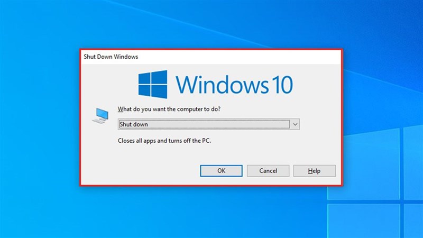
Task: Dismiss the dialog with Cancel
Action: pyautogui.click(x=268, y=171)
